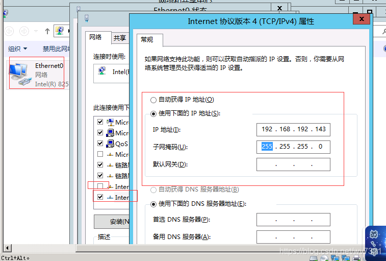Enable the unchecked Micr protocol checkbox
This screenshot has width=386, height=261.
[x=100, y=154]
